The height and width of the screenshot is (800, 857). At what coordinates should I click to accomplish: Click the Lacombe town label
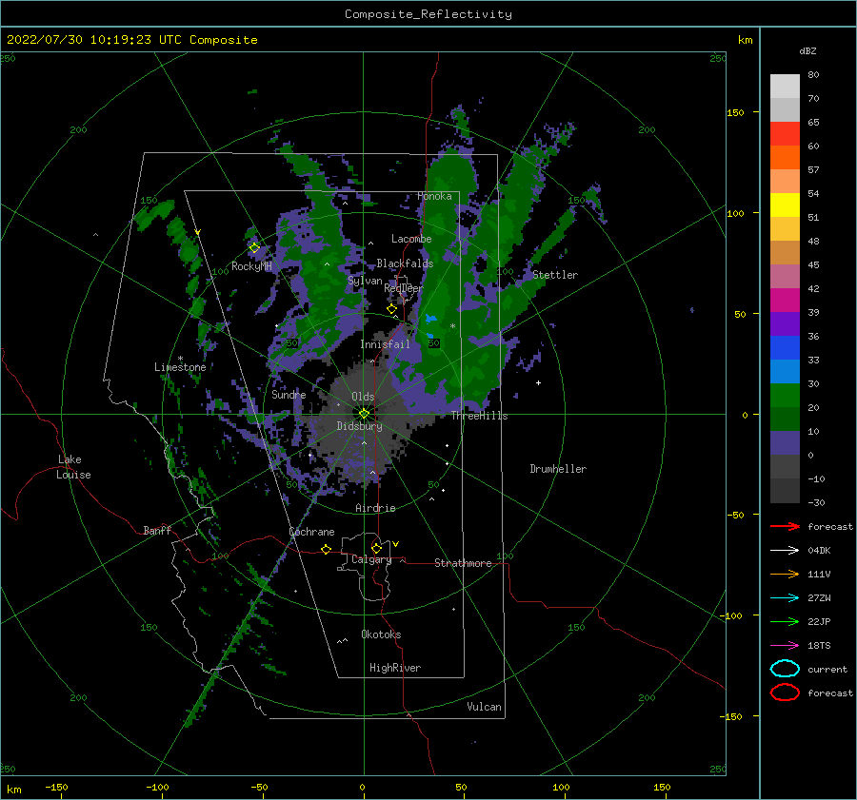point(411,239)
